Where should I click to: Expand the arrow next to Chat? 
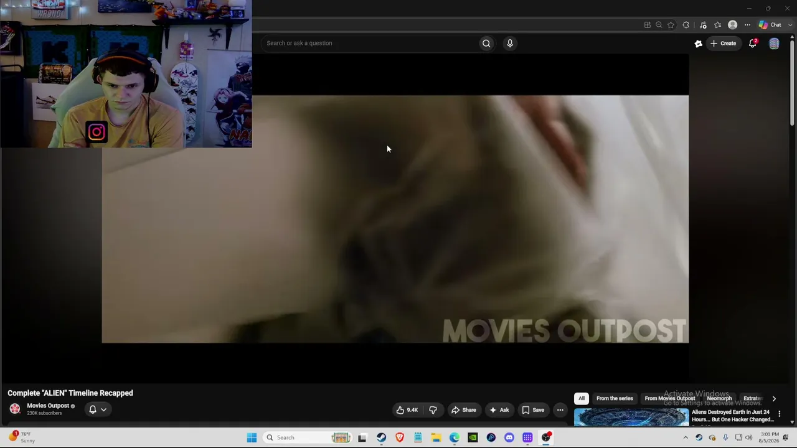tap(790, 25)
